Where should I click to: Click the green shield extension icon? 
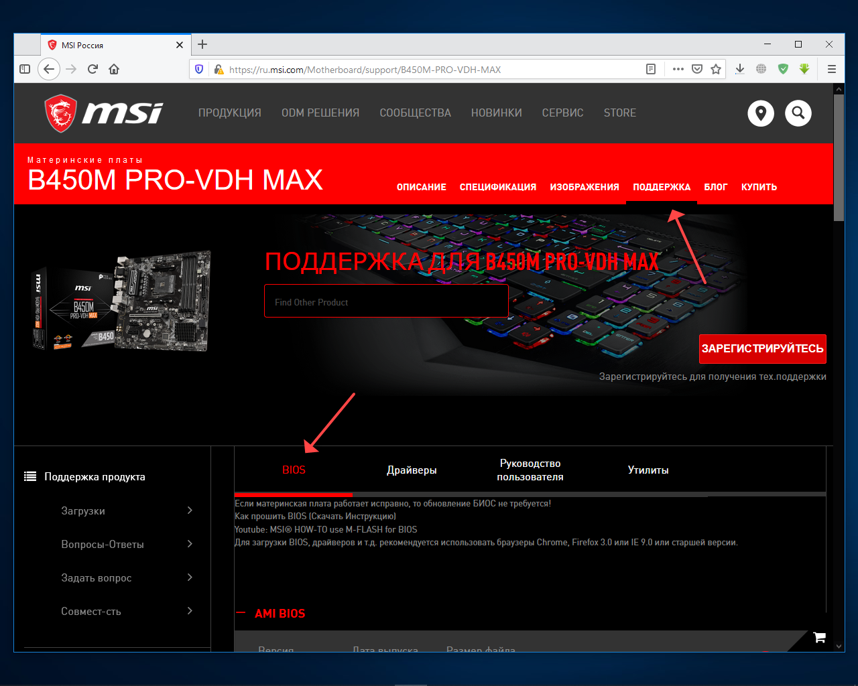[x=783, y=69]
